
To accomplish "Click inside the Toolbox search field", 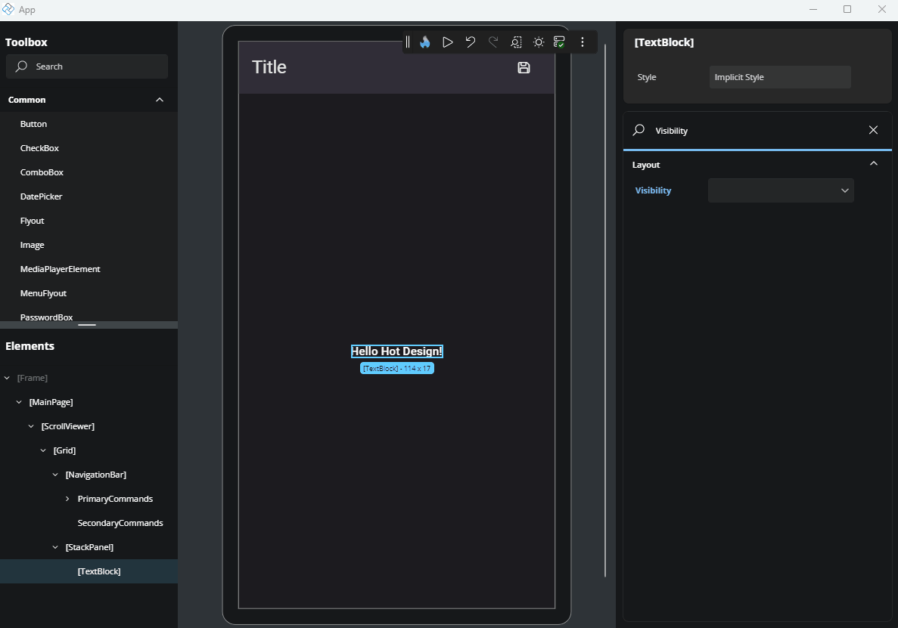I will (86, 67).
